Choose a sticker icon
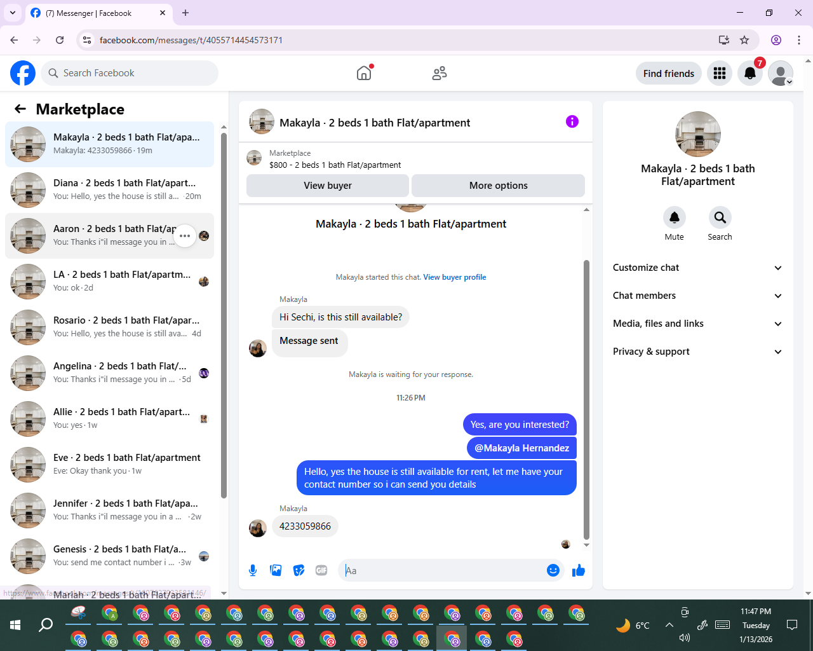This screenshot has height=651, width=813. tap(299, 570)
